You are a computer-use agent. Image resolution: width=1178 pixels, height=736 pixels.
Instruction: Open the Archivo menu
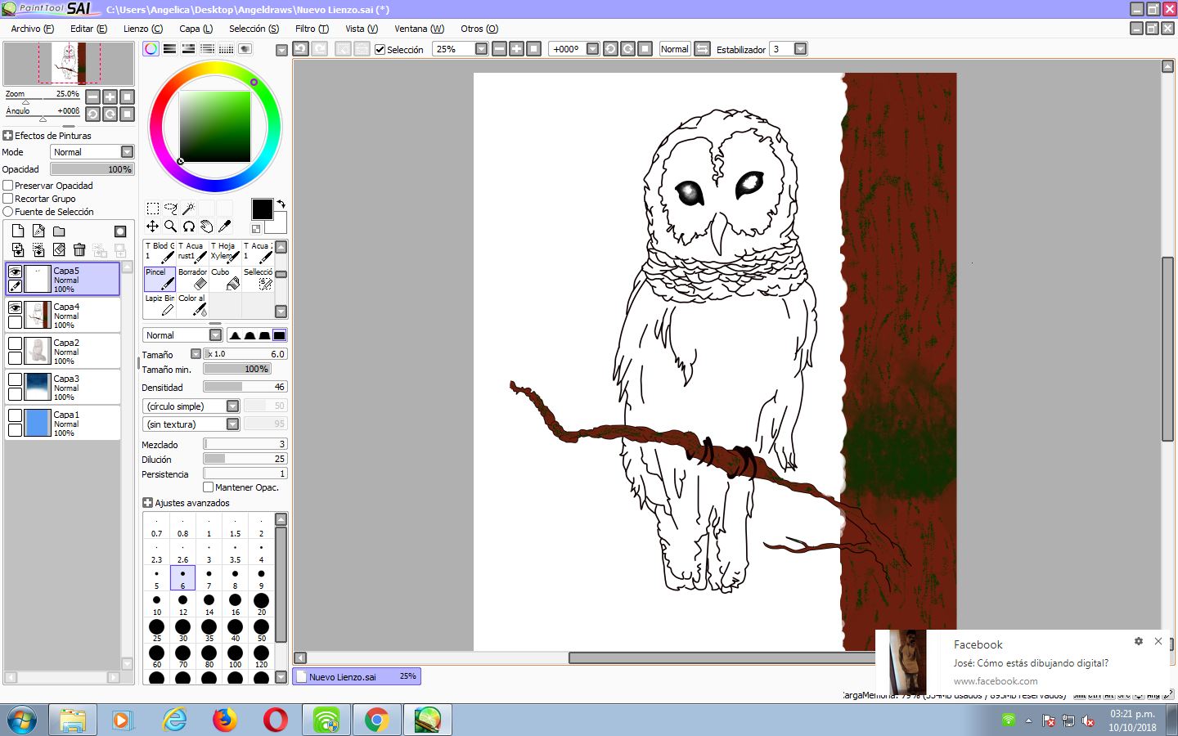pyautogui.click(x=32, y=29)
